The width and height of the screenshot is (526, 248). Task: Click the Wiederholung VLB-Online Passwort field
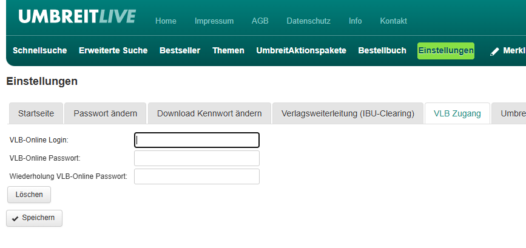click(197, 176)
